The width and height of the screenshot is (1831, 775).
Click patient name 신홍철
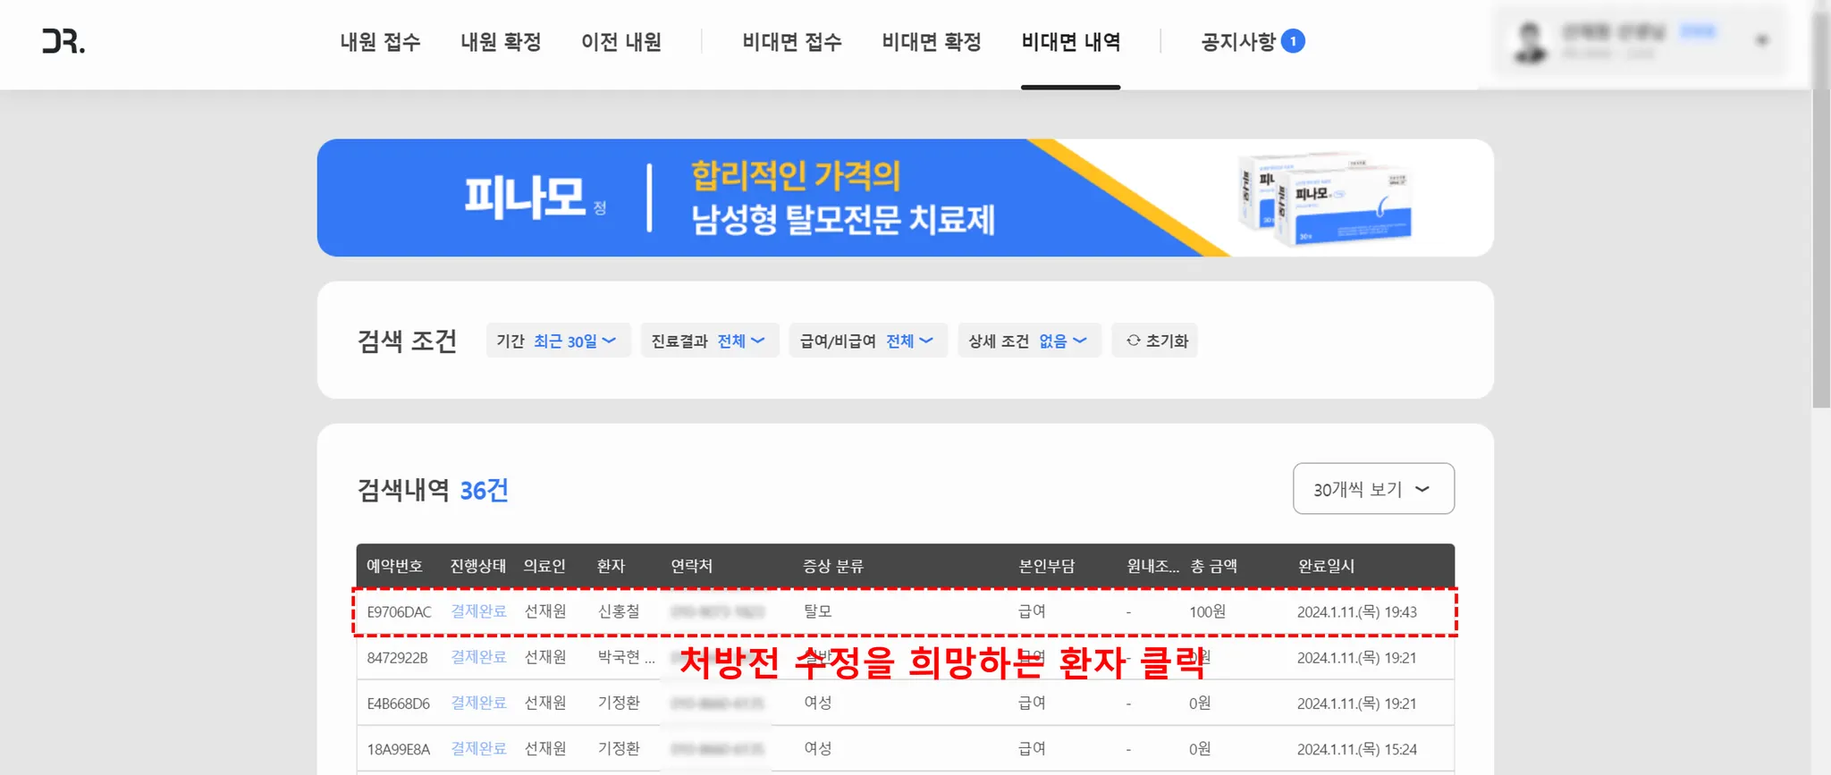click(x=619, y=611)
